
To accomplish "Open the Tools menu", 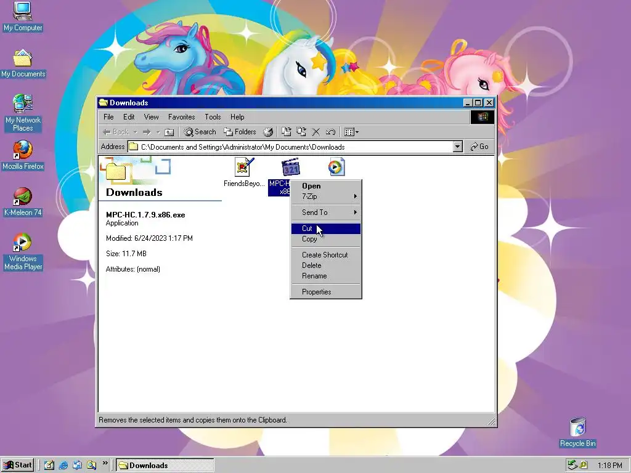I will coord(213,117).
